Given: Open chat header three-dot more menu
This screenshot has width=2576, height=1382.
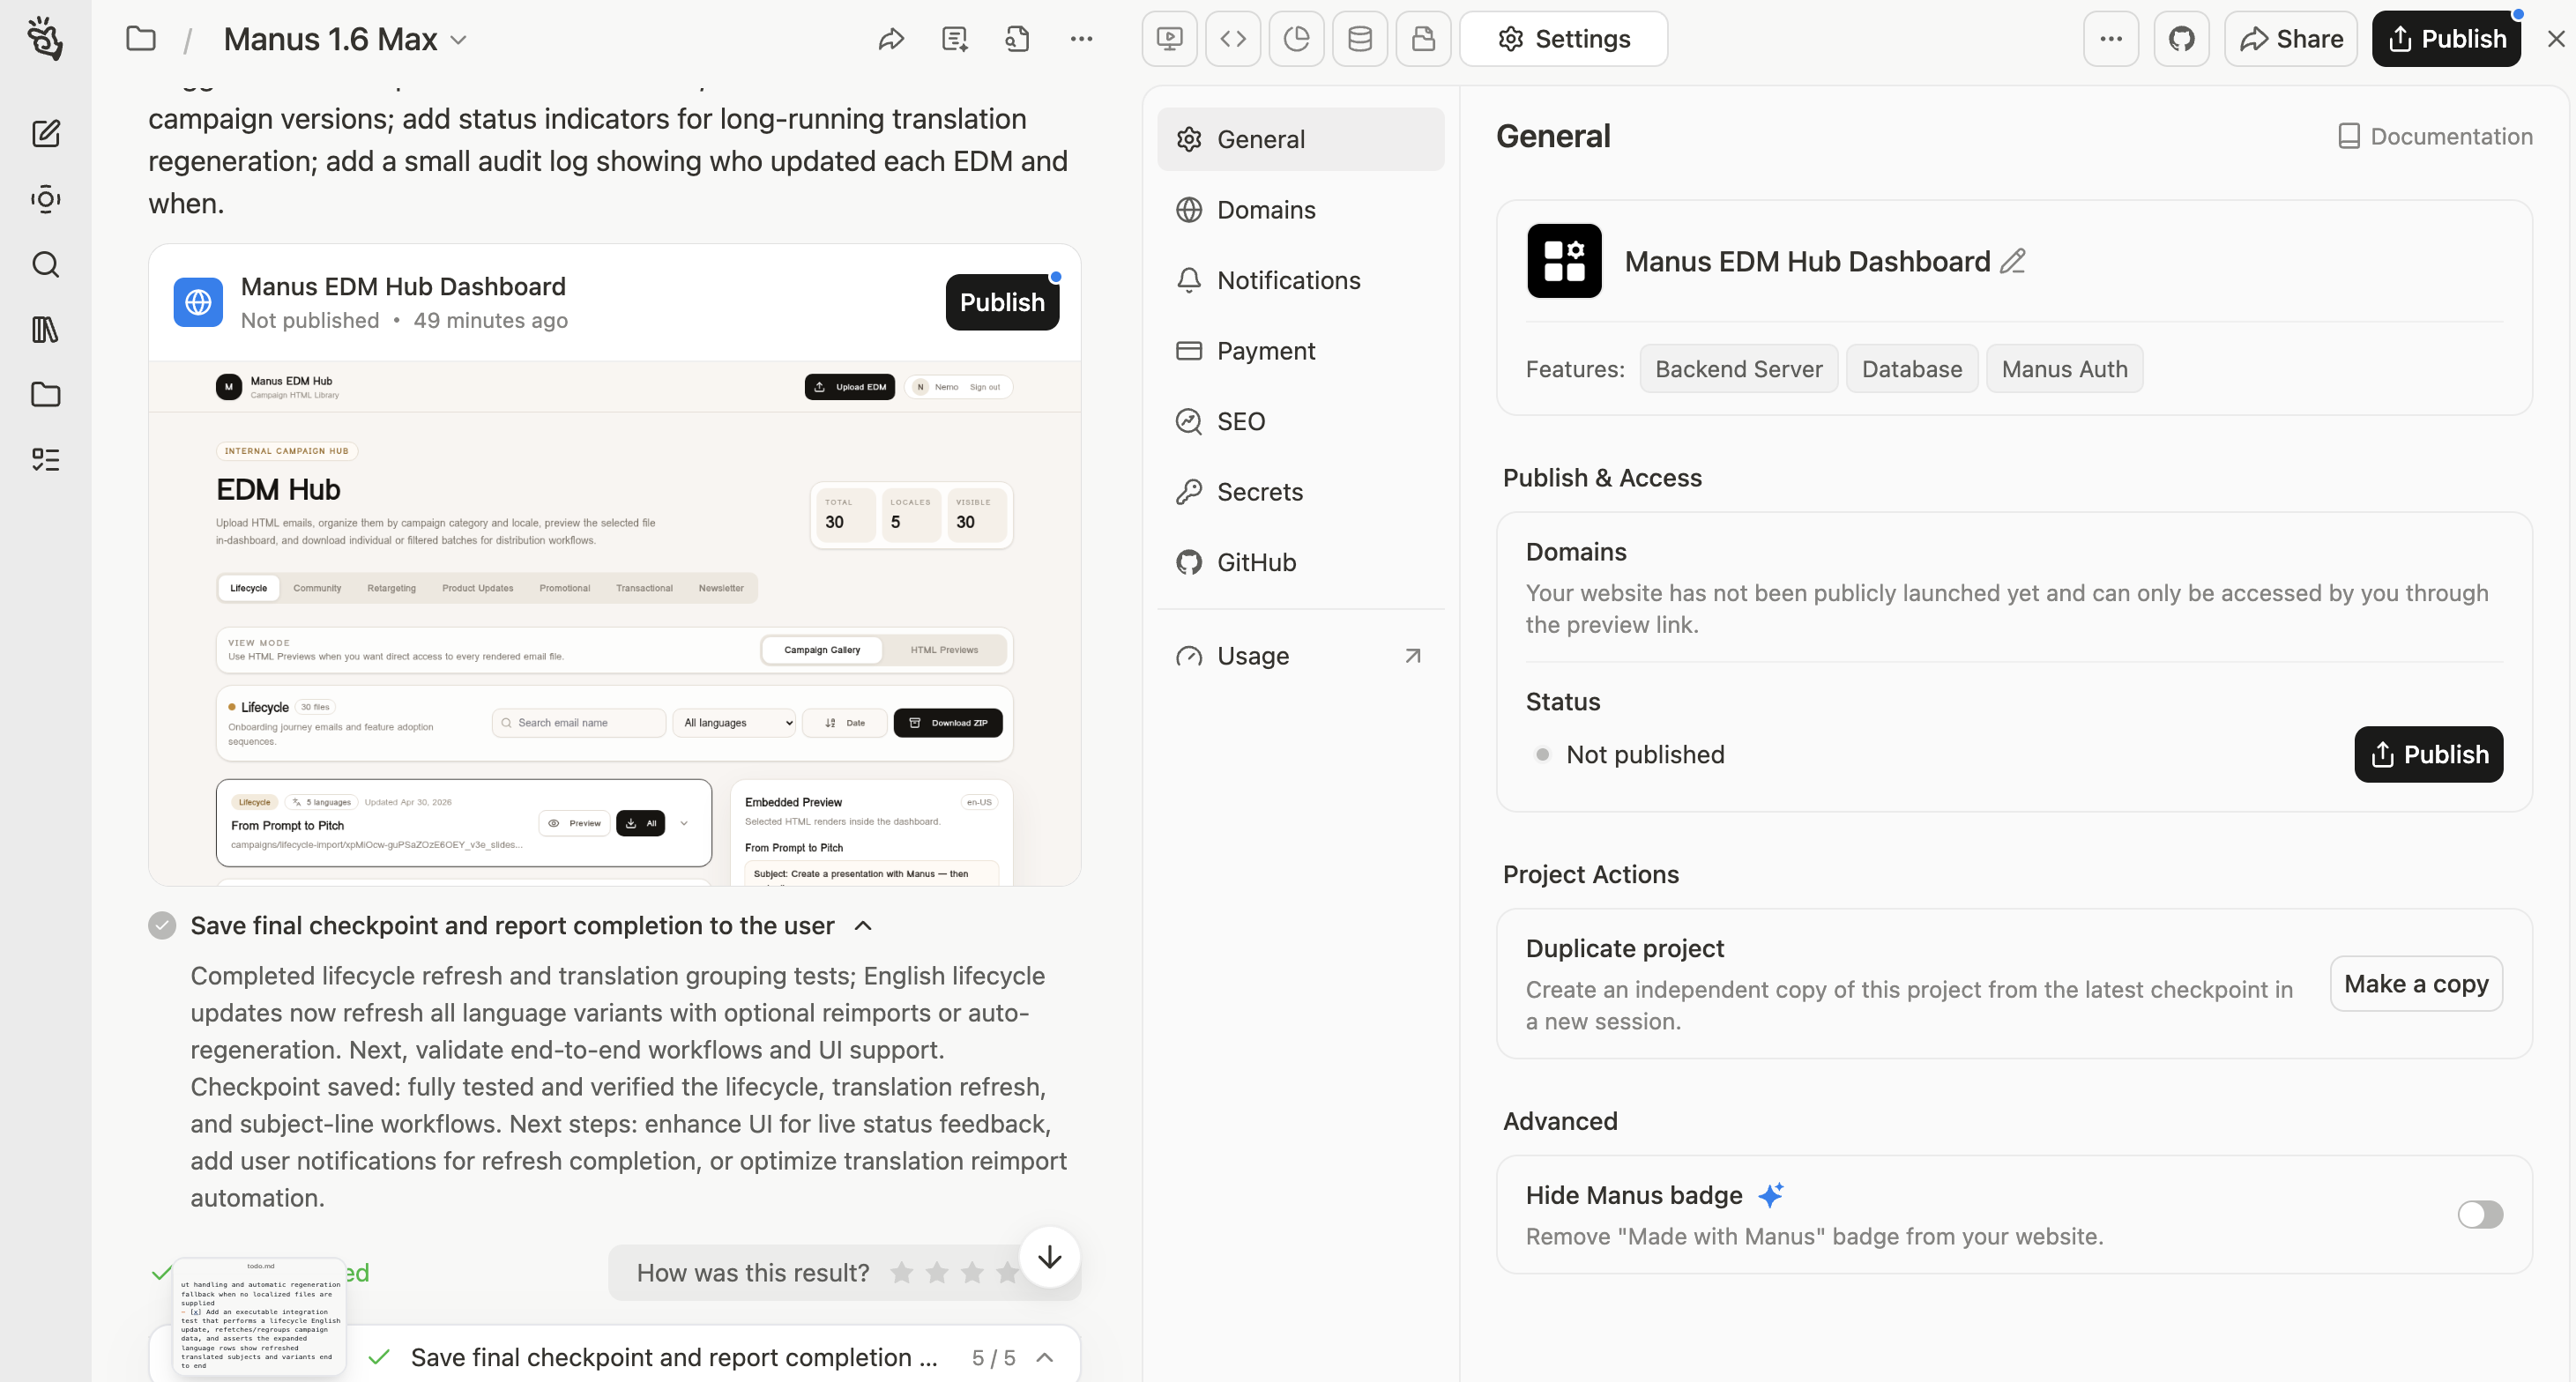Looking at the screenshot, I should (x=1081, y=39).
